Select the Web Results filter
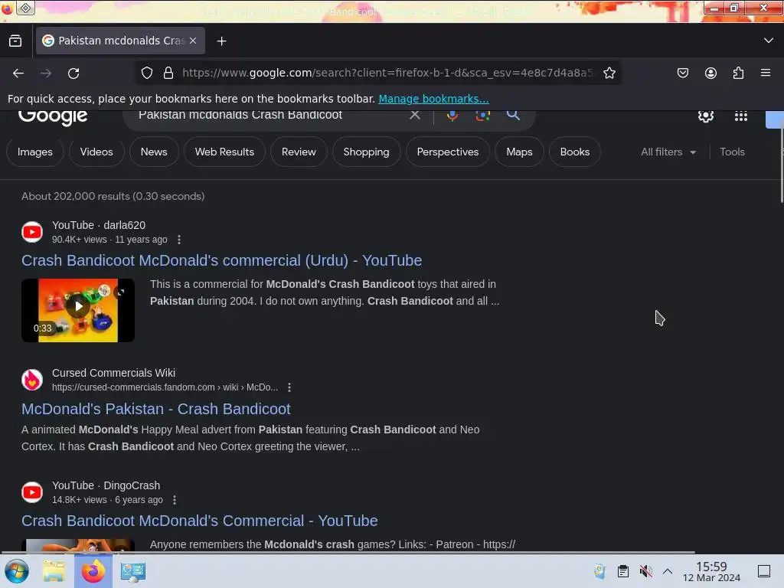 coord(224,152)
